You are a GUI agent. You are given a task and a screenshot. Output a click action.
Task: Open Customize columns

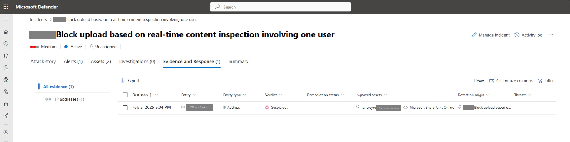[x=511, y=81]
